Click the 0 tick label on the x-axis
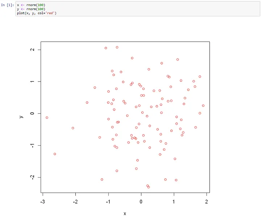Screen dimensions: 261x217 141,201
